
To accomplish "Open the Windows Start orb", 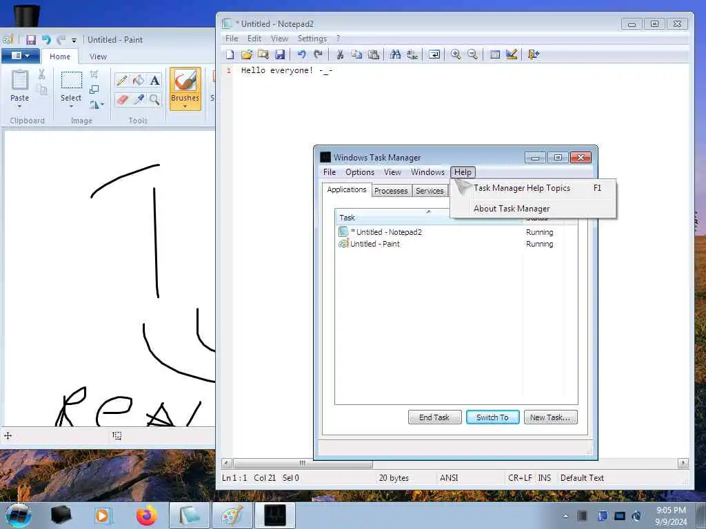I will pyautogui.click(x=18, y=515).
